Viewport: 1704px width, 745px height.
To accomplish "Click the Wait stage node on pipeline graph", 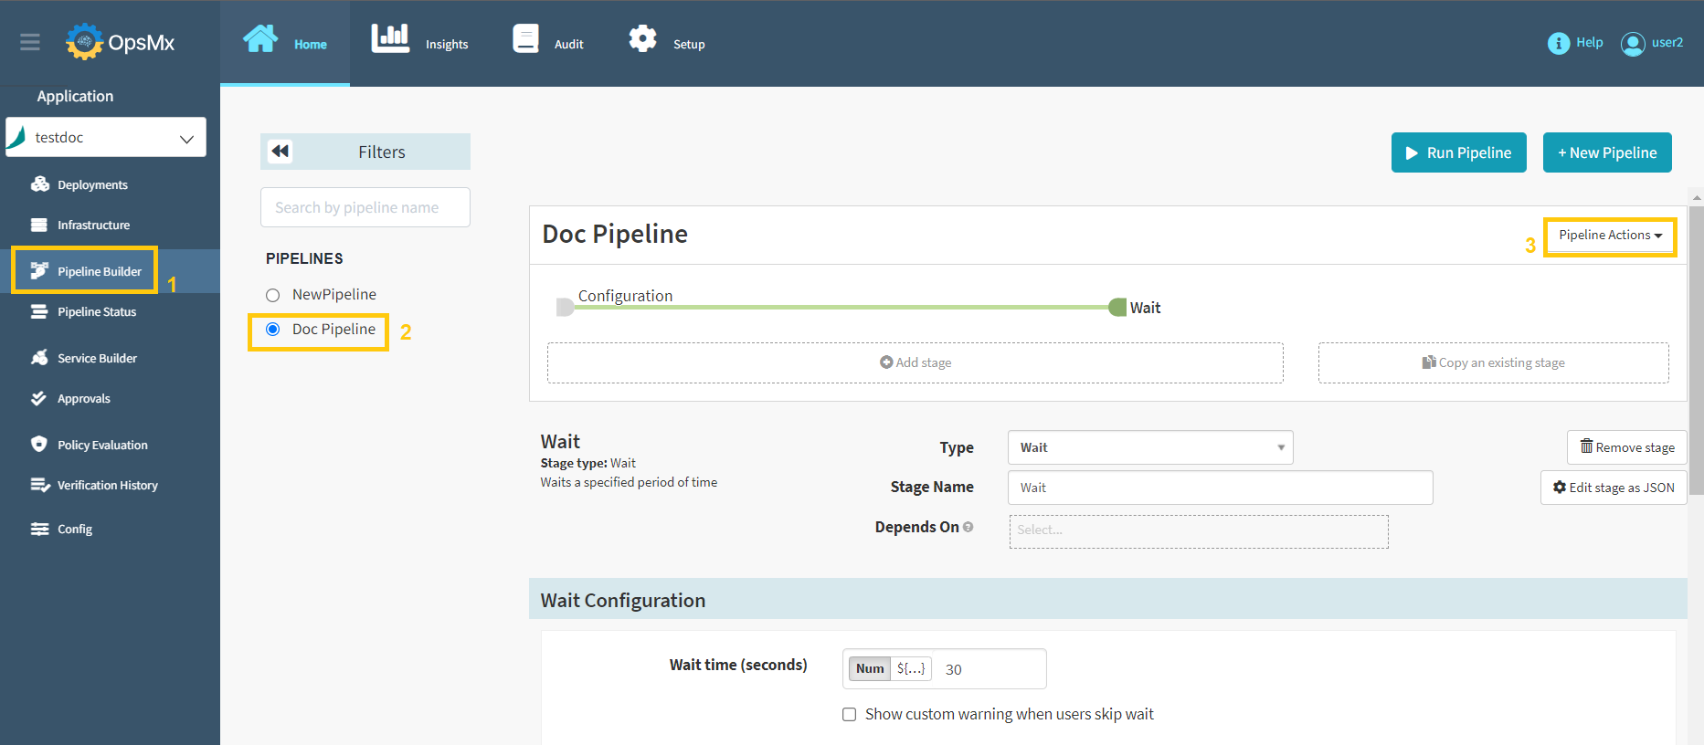I will click(x=1118, y=308).
